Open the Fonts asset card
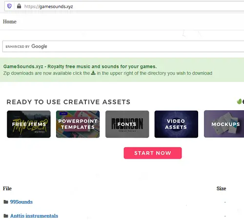 pos(127,124)
